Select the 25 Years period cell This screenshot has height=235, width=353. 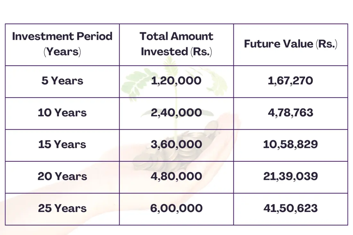[62, 208]
